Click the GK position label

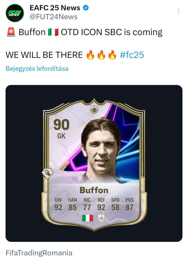(61, 136)
